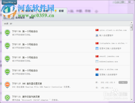Viewport: 135px width, 103px height.
Task: Click the NEW alert icon for iploc.client.n.shifen.com
Action: click(x=7, y=32)
